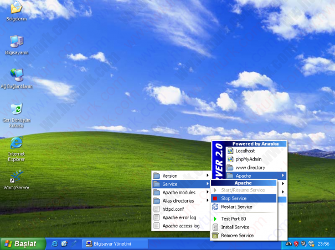Click the Service folder icon
The image size is (335, 250).
point(157,184)
